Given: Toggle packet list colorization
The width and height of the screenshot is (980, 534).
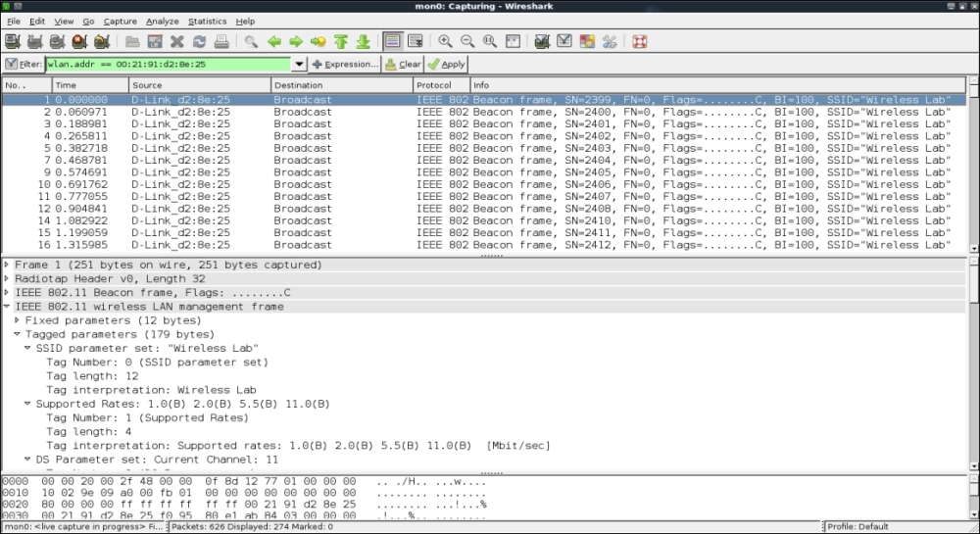Looking at the screenshot, I should click(x=393, y=42).
